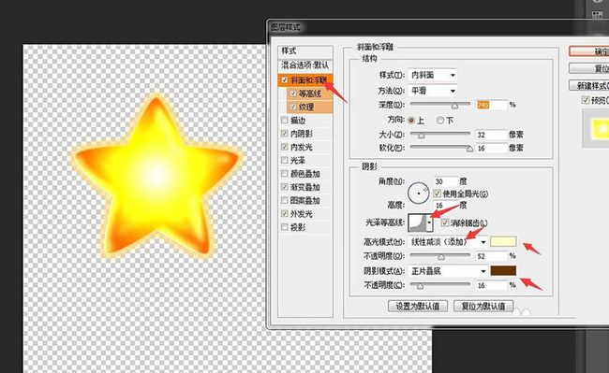
Task: Click the 图层样式 dialog title bar
Action: [438, 27]
